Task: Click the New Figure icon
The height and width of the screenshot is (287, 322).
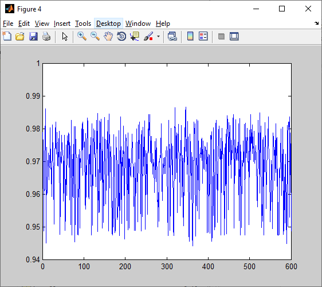Action: [7, 36]
